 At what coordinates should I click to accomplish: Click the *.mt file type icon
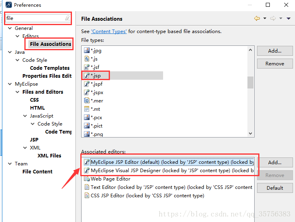tap(87, 109)
